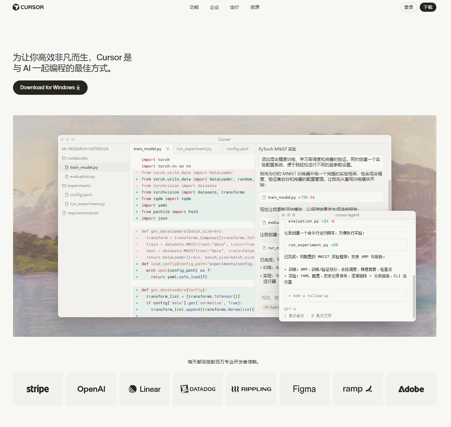The image size is (451, 427).
Task: Click the OpenAI logo tile
Action: pyautogui.click(x=91, y=389)
